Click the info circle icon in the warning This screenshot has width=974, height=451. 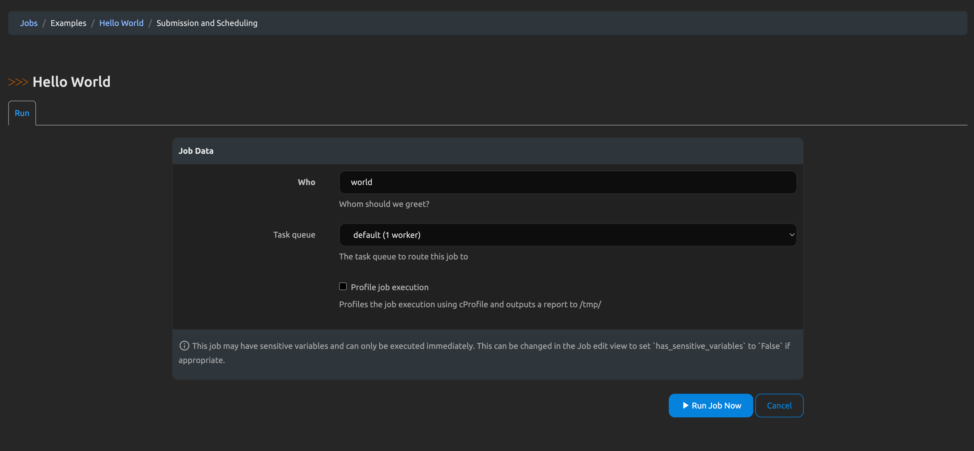point(184,346)
